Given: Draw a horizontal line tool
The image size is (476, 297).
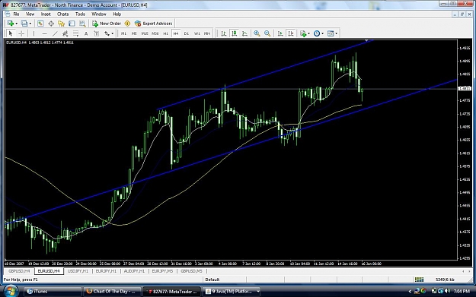Looking at the screenshot, I should (44, 33).
